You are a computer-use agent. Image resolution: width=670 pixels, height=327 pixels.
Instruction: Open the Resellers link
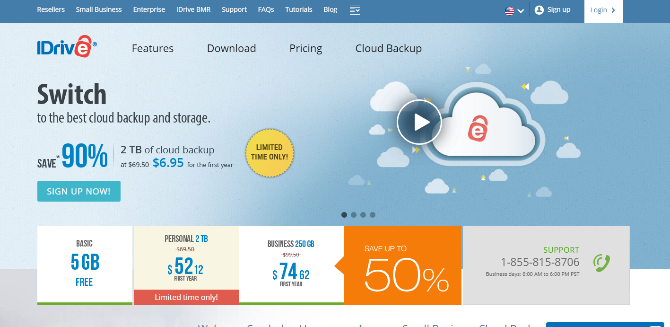click(x=51, y=9)
